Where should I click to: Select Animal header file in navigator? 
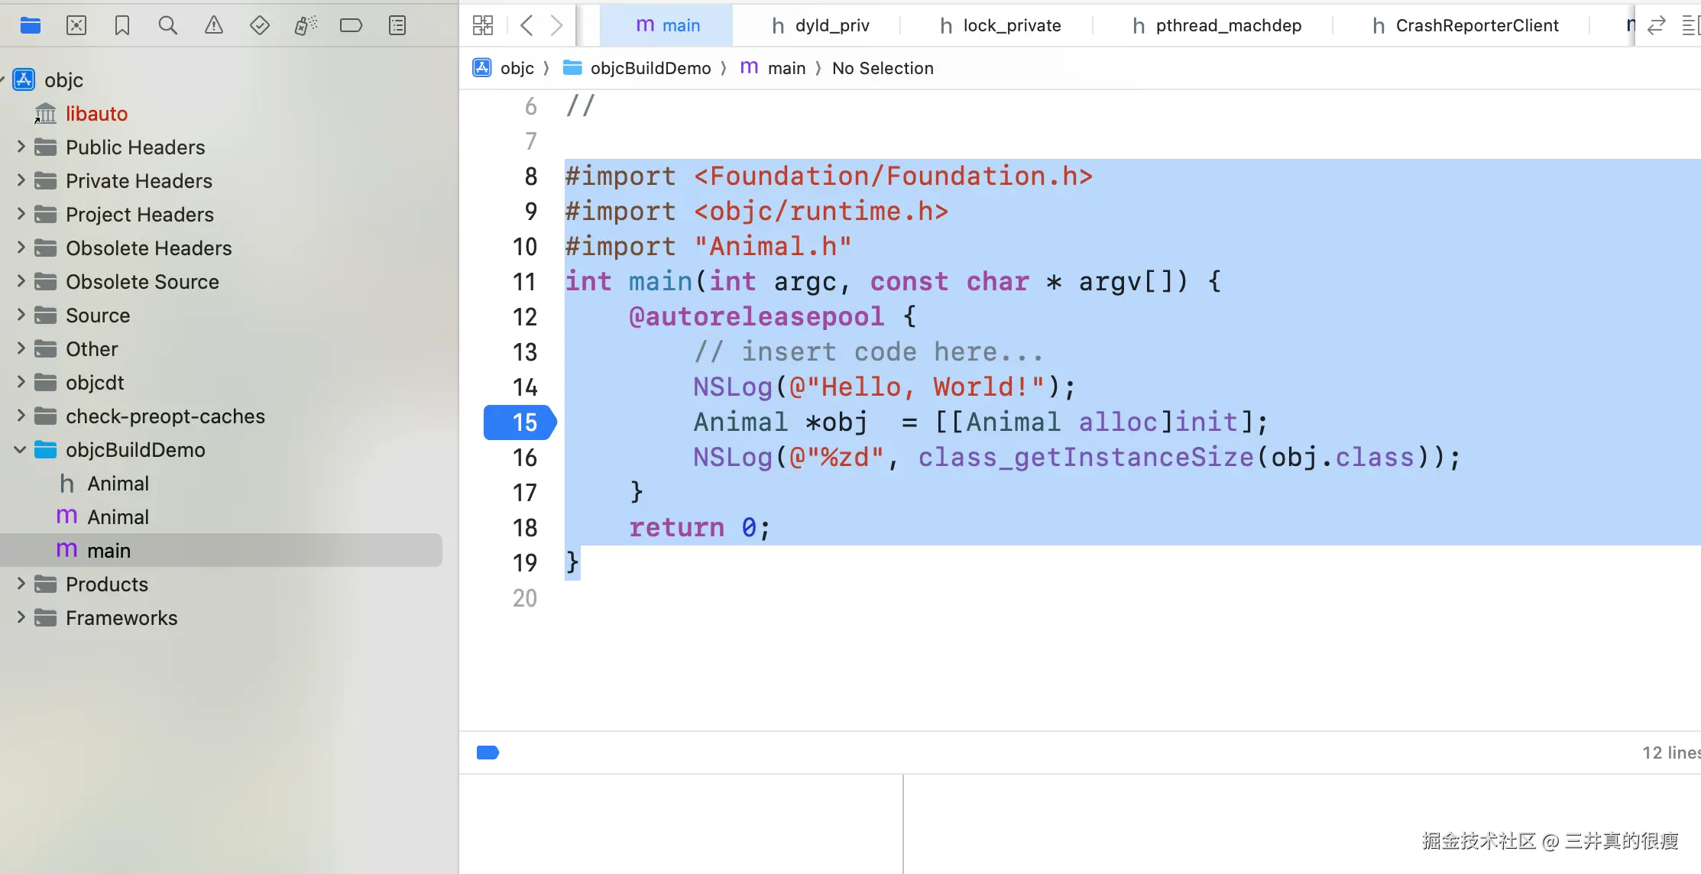pyautogui.click(x=118, y=484)
